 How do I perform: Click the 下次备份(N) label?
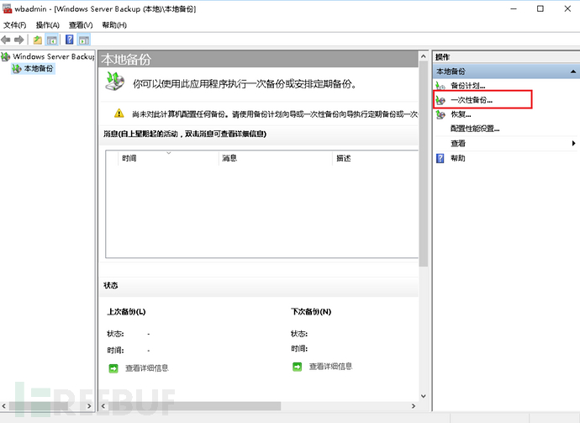tap(311, 312)
